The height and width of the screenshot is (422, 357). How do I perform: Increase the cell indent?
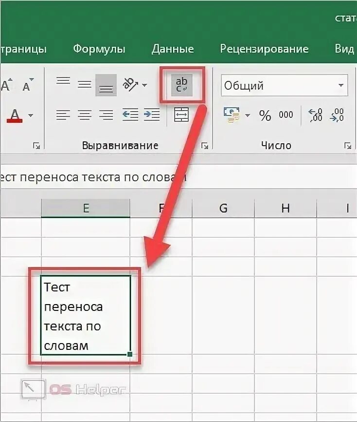tap(152, 115)
